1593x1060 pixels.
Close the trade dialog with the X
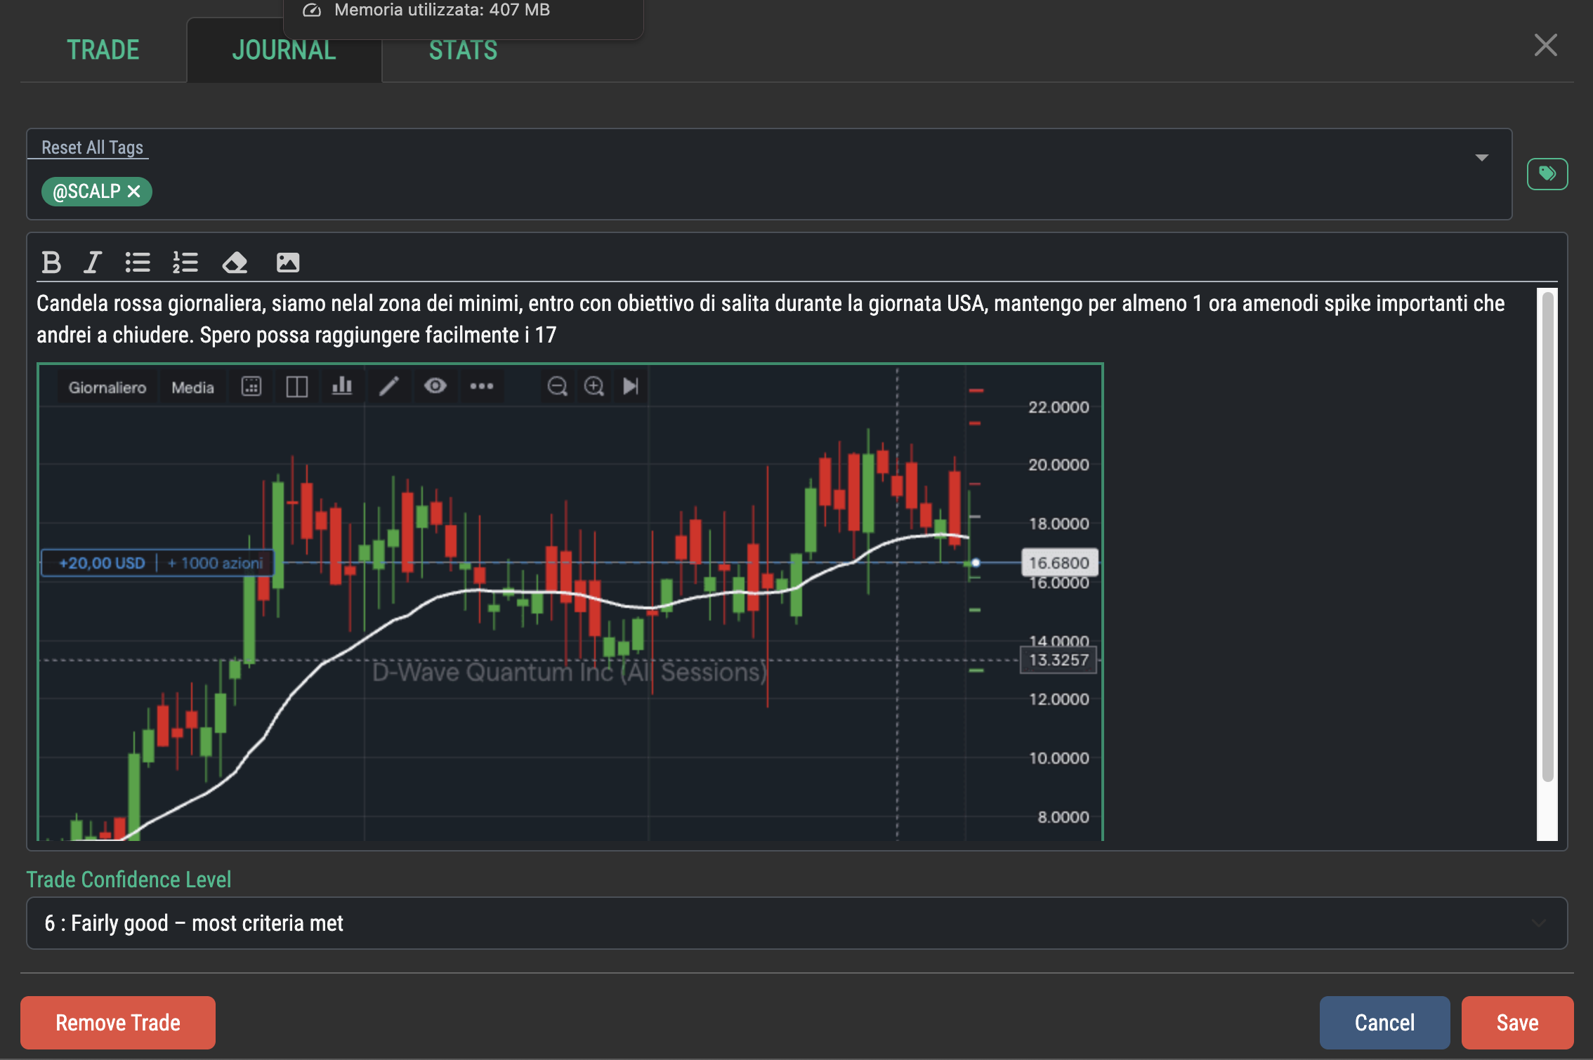[x=1546, y=46]
